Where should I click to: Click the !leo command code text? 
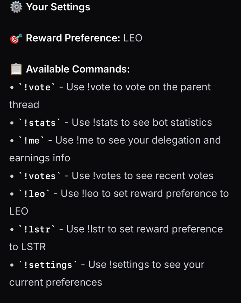pos(34,194)
